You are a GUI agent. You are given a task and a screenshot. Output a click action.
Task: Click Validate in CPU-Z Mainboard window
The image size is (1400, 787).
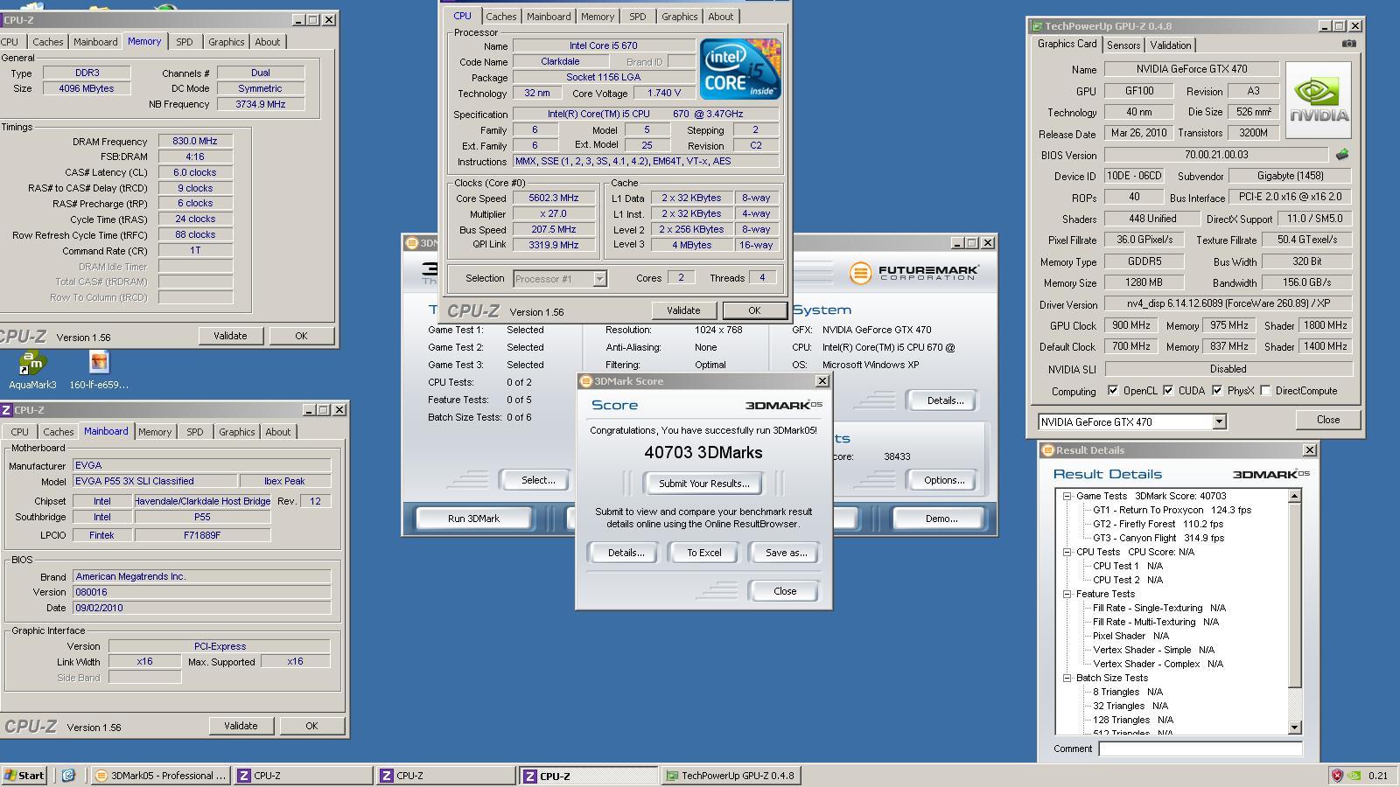point(241,726)
